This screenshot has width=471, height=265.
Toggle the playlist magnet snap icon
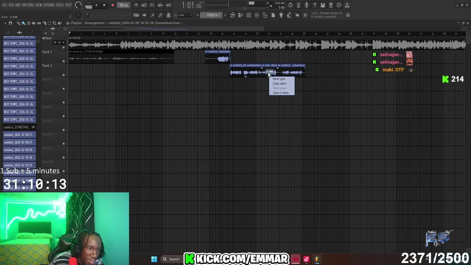(x=10, y=23)
